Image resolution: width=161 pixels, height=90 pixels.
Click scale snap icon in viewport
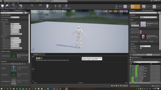(119, 11)
